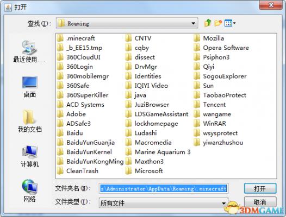
Task: Click the Cancel (取消) button
Action: coord(260,202)
